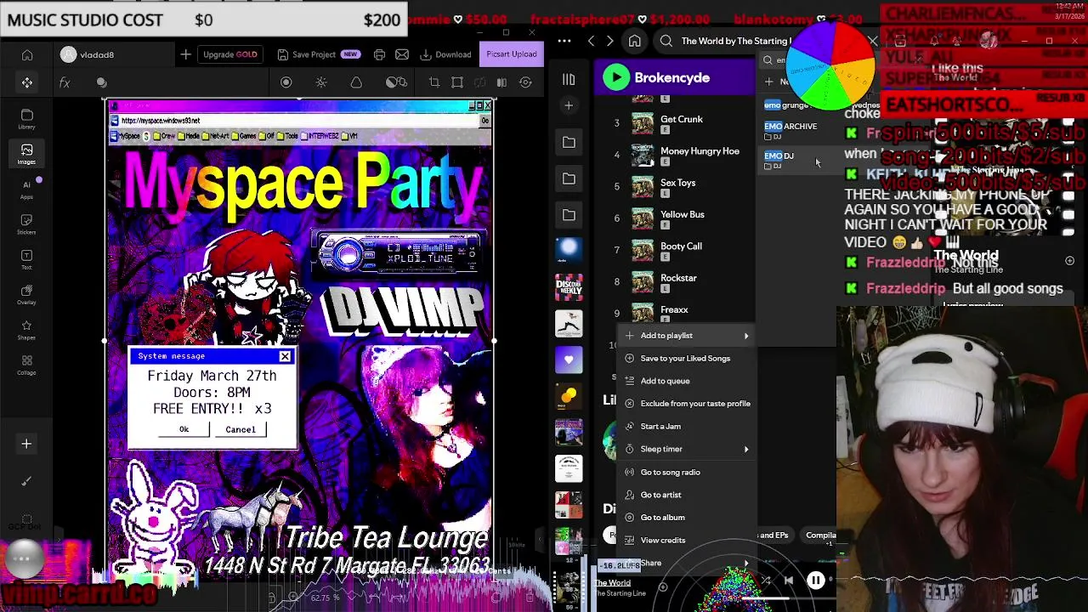Image resolution: width=1088 pixels, height=612 pixels.
Task: Pick the EMO ARCHIVE playlist
Action: pos(797,130)
